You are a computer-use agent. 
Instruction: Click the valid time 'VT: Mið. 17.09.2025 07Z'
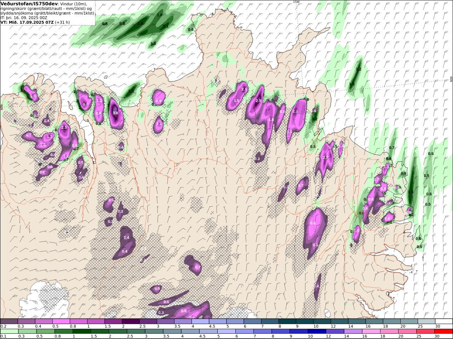click(27, 22)
